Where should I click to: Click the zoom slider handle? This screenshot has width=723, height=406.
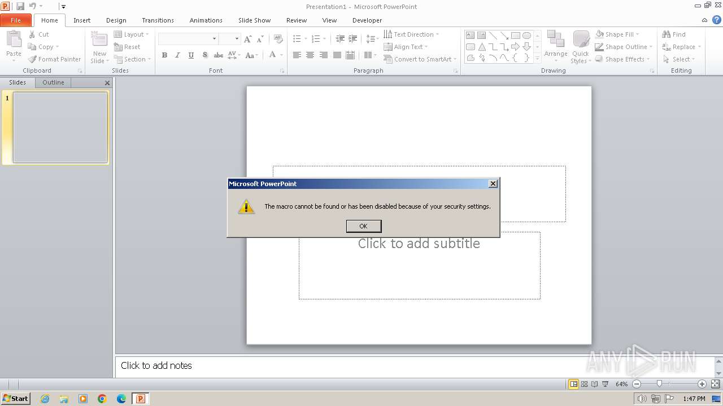659,384
